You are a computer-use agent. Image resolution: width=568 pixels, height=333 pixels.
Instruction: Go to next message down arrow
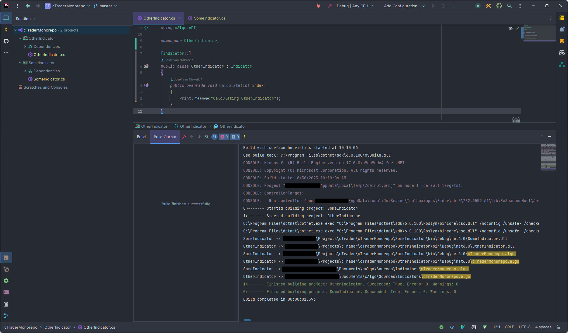199,137
